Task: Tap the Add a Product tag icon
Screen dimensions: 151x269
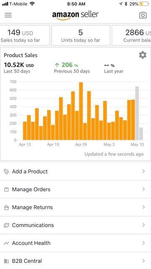Action: pos(6,171)
